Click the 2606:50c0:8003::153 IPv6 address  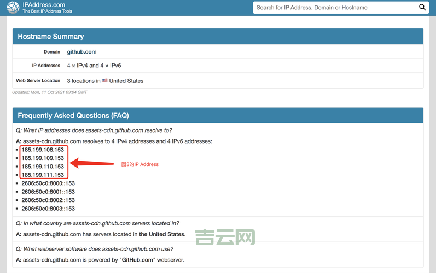point(48,209)
